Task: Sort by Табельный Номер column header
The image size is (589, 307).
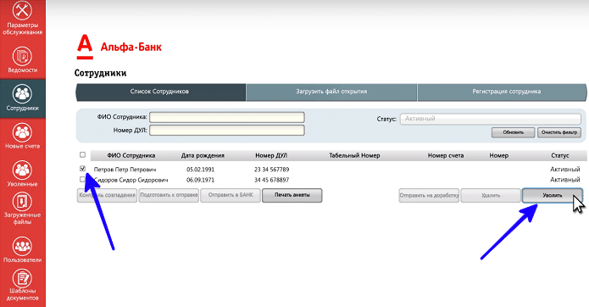Action: point(354,155)
